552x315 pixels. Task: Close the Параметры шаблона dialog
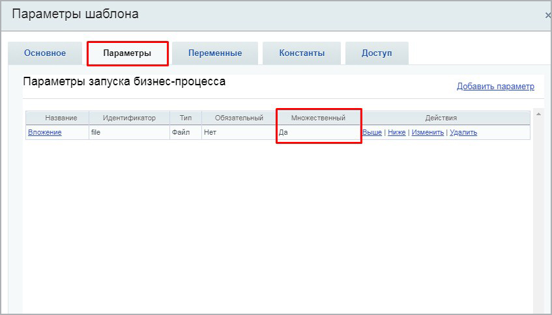point(547,15)
